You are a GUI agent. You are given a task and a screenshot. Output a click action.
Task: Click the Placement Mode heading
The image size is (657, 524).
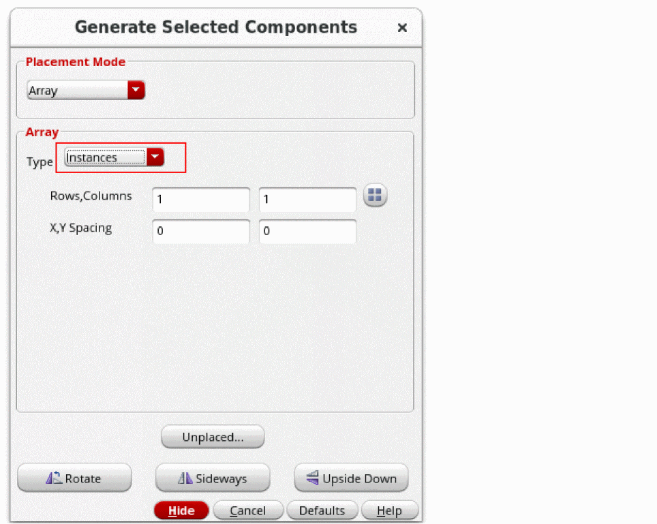pyautogui.click(x=76, y=62)
